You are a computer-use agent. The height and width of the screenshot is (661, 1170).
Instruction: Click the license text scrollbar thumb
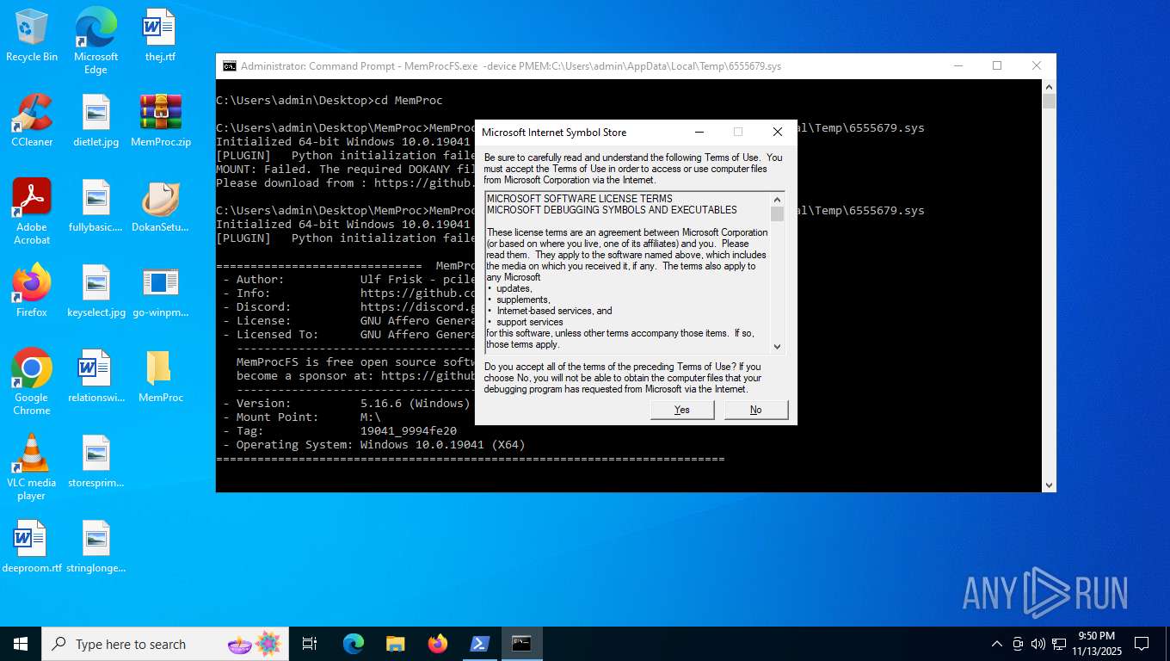tap(778, 213)
